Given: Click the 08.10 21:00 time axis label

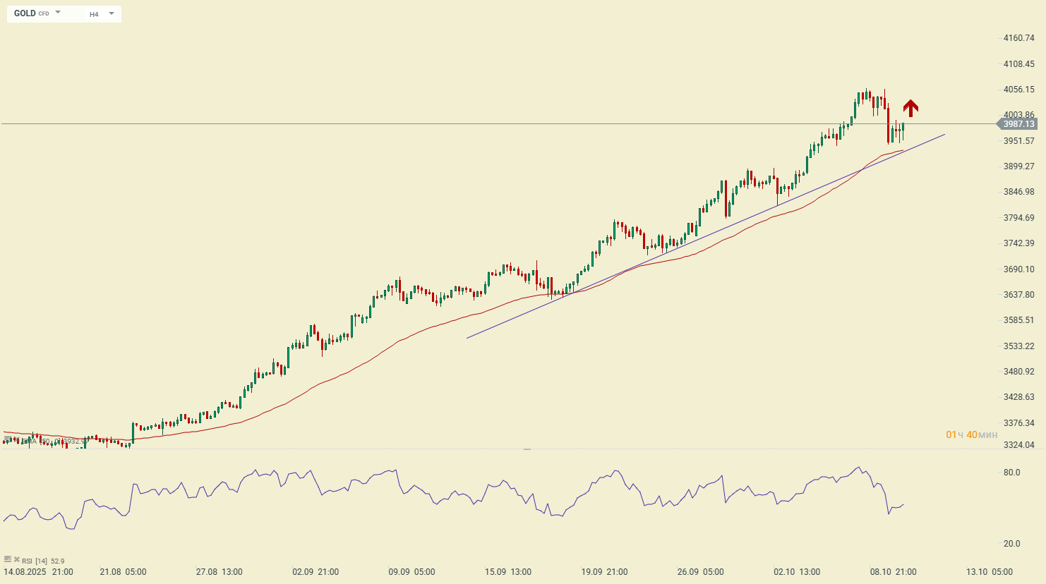Looking at the screenshot, I should click(893, 572).
